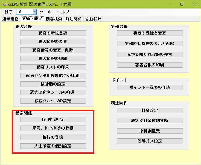The image size is (201, 165).
Task: Click inside the 10 input field
Action: 25,12
